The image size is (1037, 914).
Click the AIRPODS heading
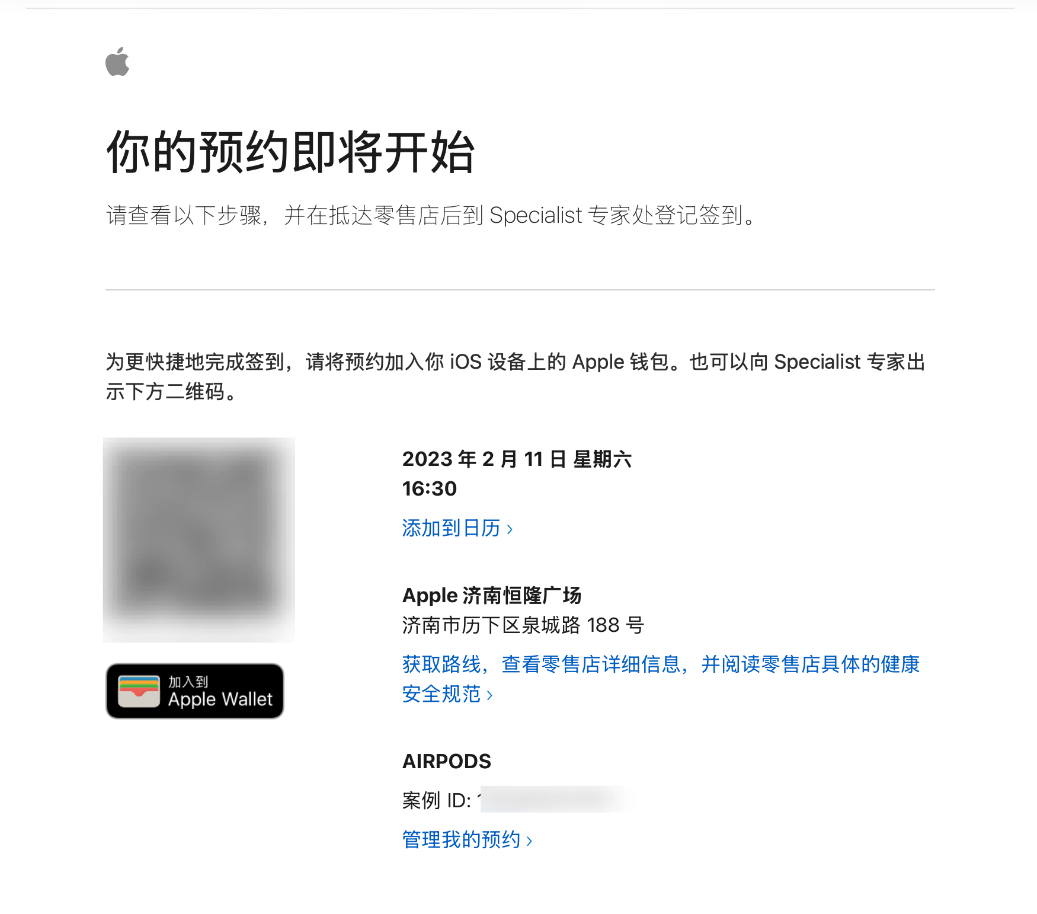(447, 761)
